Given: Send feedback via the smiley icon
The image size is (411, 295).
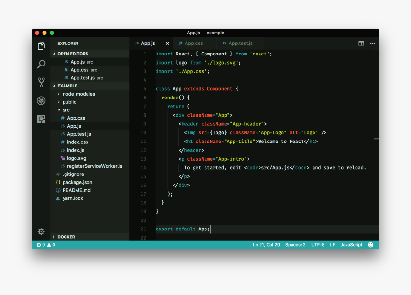Looking at the screenshot, I should point(371,244).
